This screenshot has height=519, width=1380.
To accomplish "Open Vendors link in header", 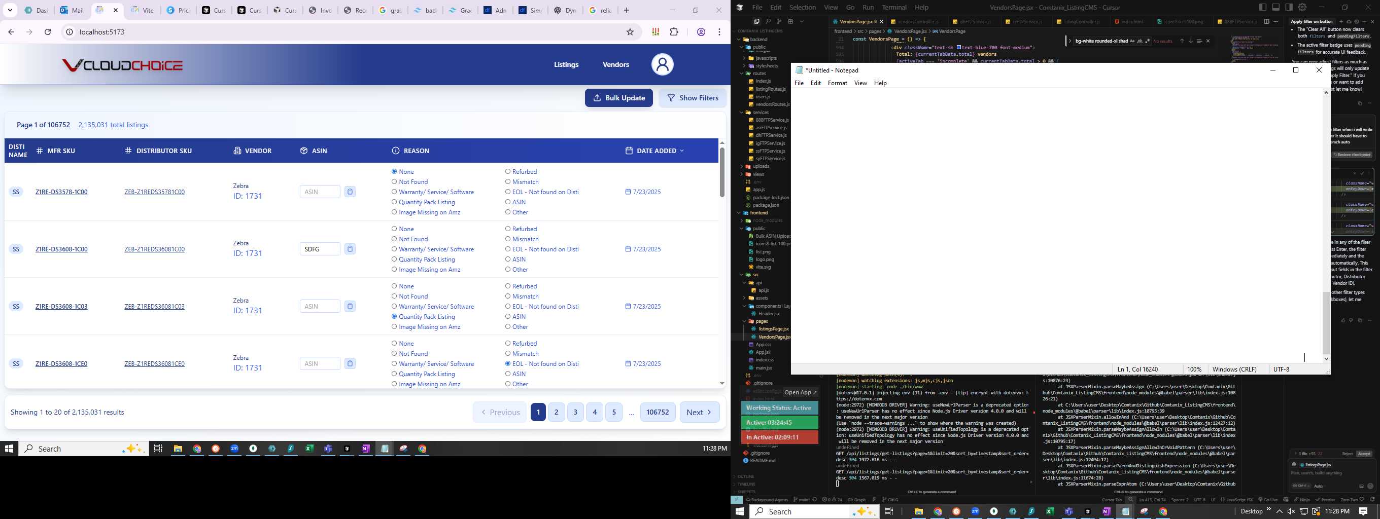I will [615, 65].
